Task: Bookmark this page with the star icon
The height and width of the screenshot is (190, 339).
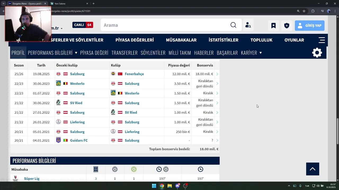Action: pos(304,11)
